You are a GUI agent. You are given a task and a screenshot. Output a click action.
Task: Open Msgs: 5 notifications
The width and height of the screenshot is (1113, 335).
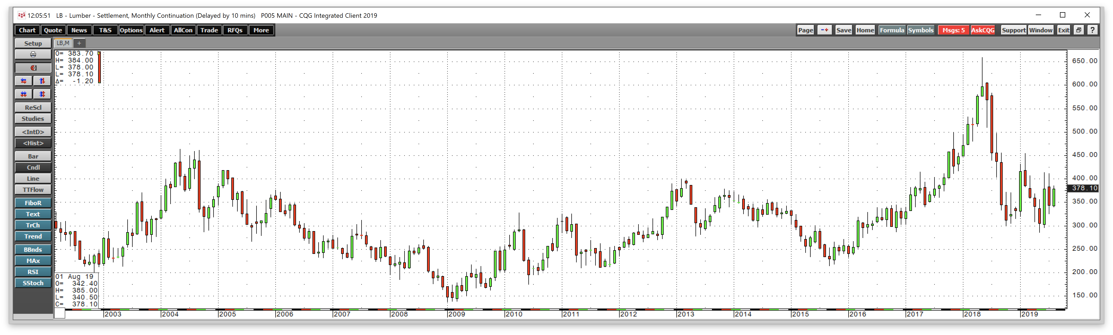(x=953, y=30)
